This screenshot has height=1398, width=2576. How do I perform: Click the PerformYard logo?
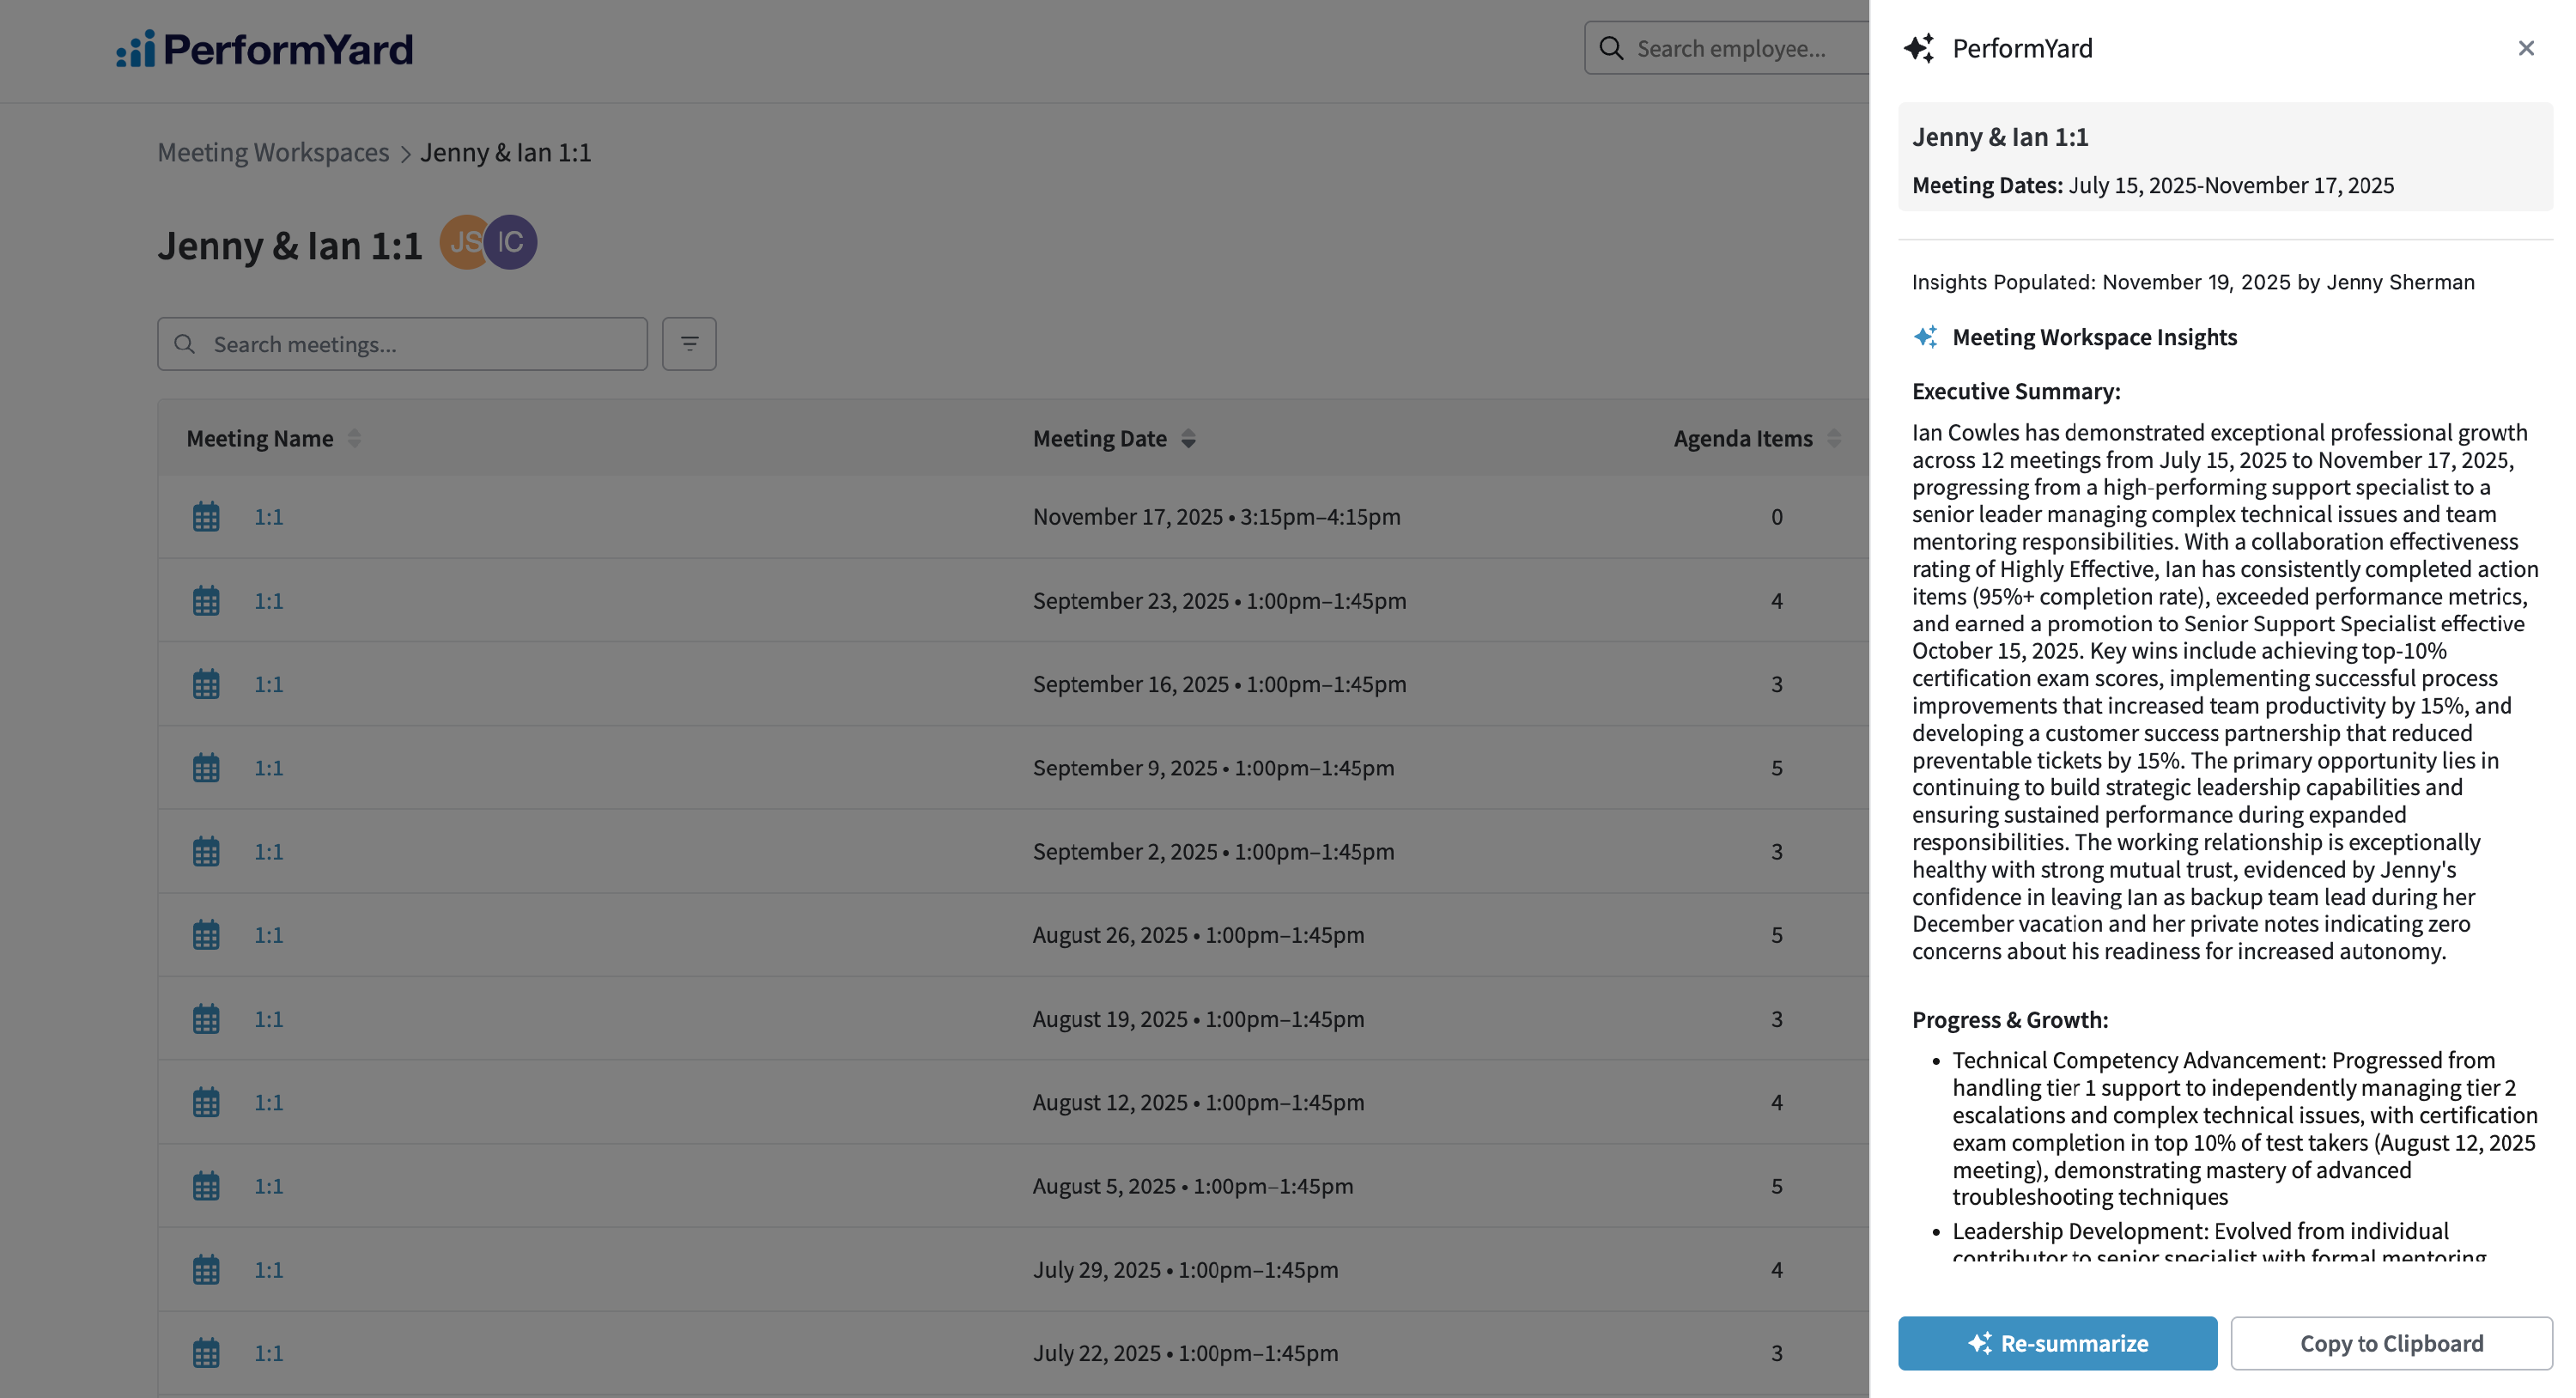point(264,48)
